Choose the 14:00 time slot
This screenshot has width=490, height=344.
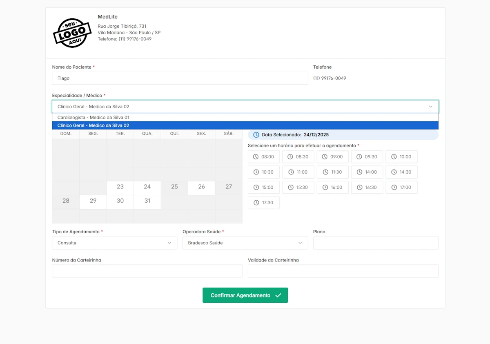click(367, 172)
